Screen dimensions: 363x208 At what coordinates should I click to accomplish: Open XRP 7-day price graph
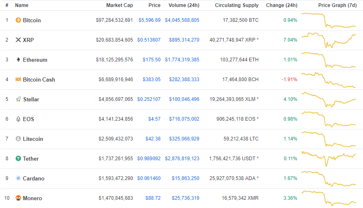328,40
